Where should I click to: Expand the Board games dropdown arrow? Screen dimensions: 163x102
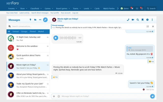coord(69,8)
